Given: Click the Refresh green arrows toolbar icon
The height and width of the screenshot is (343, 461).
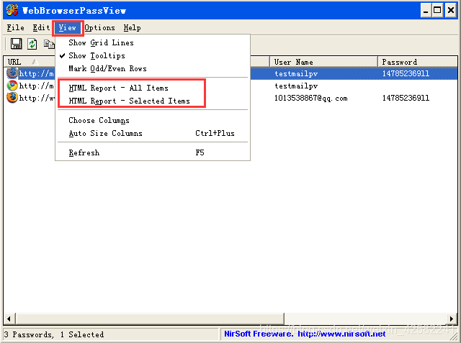Looking at the screenshot, I should tap(32, 44).
